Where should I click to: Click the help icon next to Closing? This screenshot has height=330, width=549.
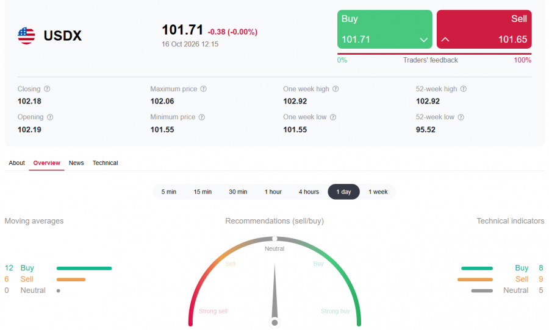click(x=47, y=89)
